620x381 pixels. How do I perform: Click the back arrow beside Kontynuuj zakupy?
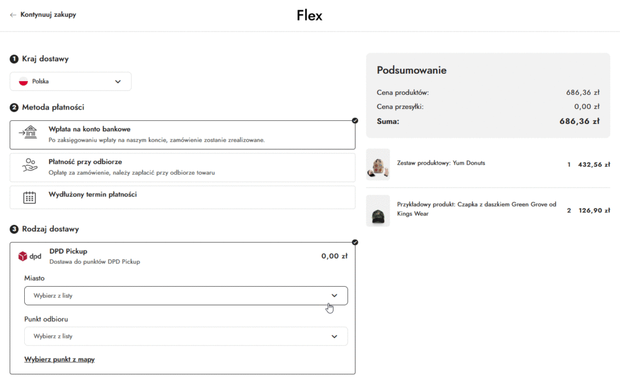[13, 15]
